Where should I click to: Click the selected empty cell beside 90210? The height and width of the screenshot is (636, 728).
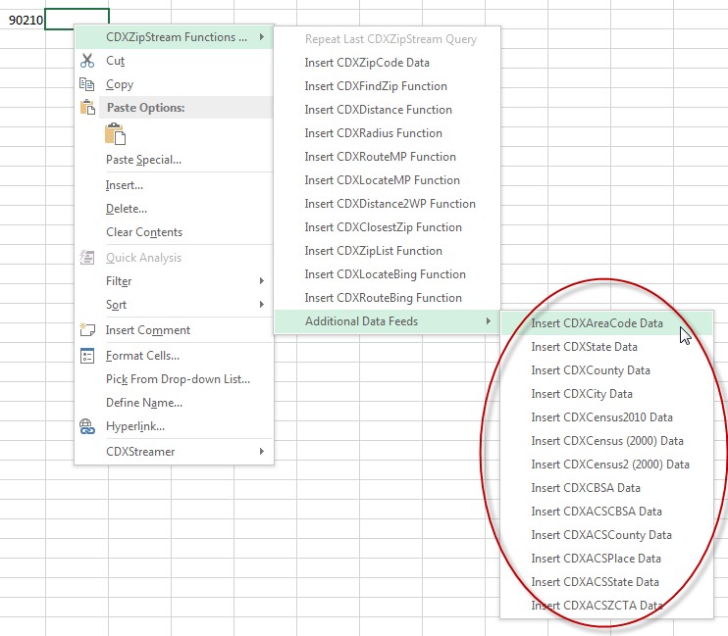tap(78, 19)
